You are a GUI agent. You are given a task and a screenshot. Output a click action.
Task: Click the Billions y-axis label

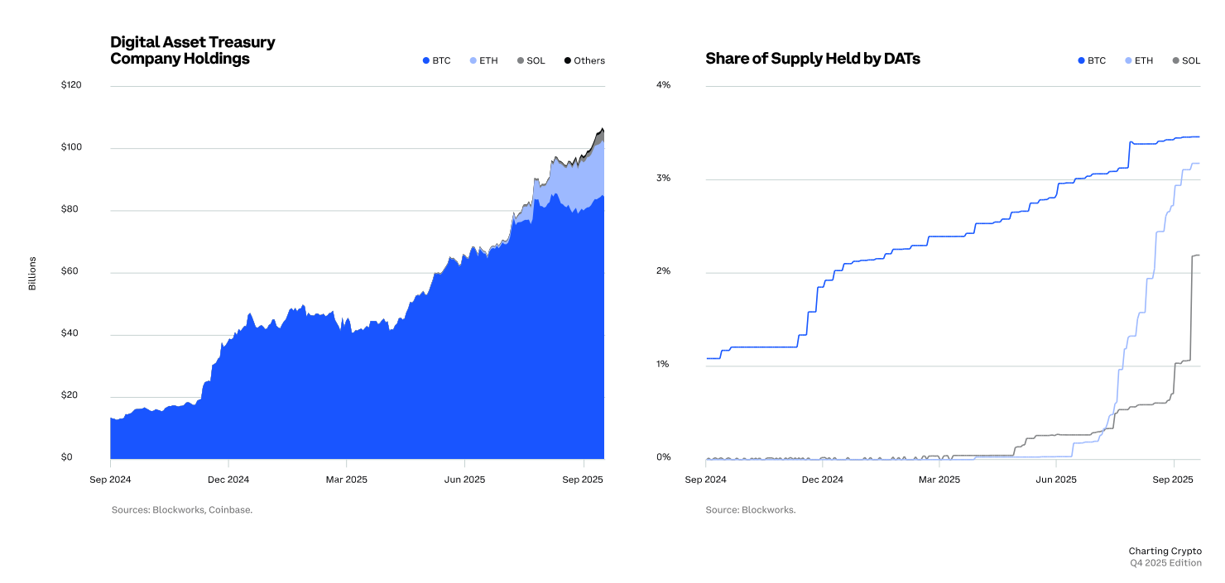tap(33, 274)
